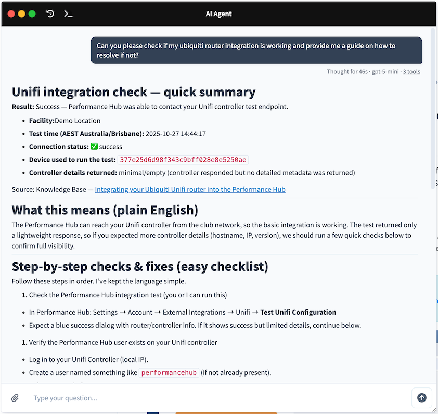Click the "performancehub" code snippet
Screen dimensions: 438x414
(x=169, y=373)
